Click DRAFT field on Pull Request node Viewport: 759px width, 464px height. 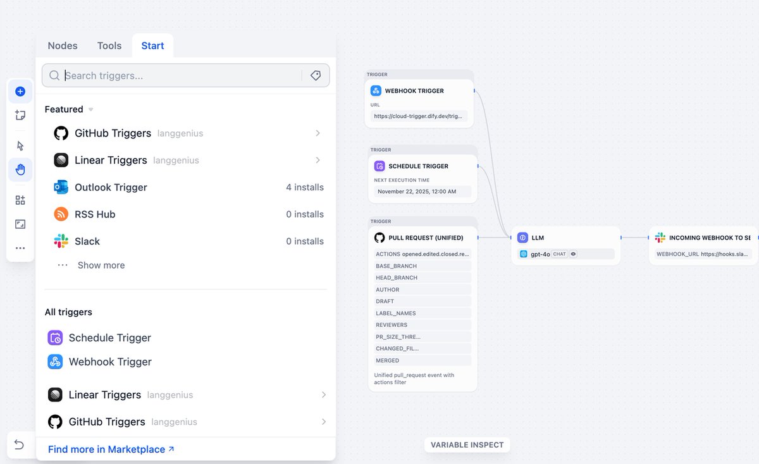tap(423, 302)
